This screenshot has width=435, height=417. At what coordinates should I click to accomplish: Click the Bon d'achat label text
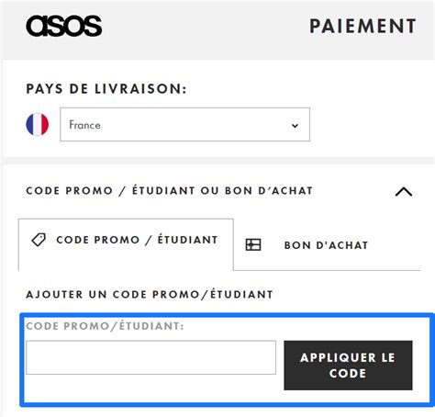(326, 245)
